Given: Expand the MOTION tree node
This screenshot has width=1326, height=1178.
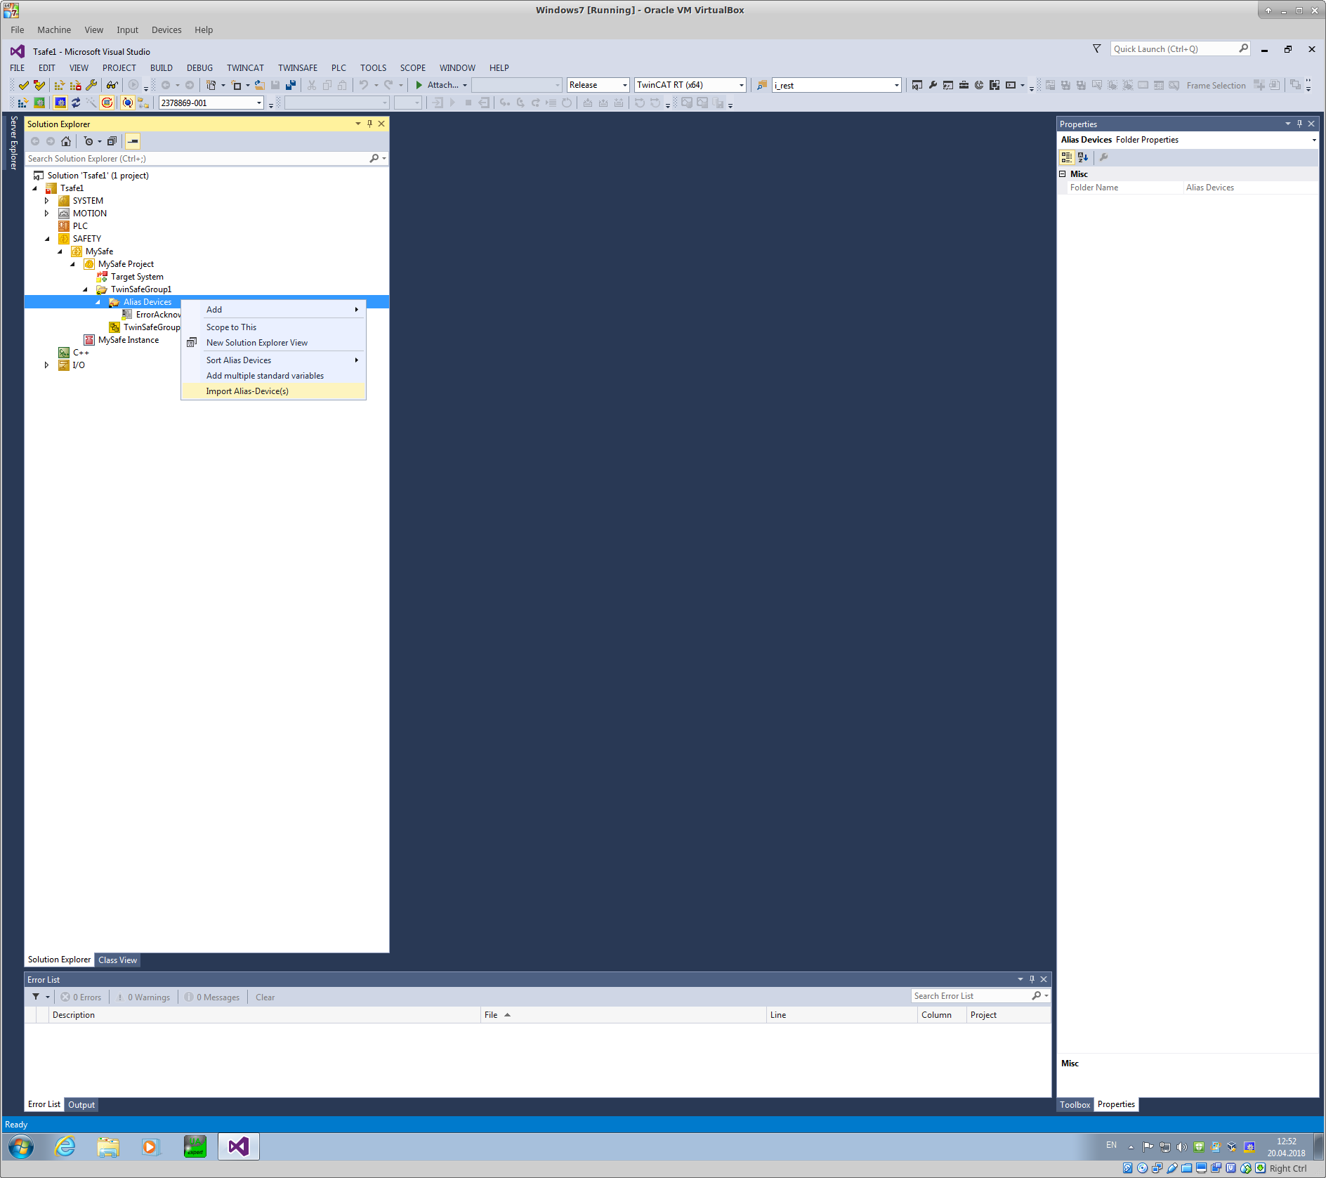Looking at the screenshot, I should [x=47, y=214].
